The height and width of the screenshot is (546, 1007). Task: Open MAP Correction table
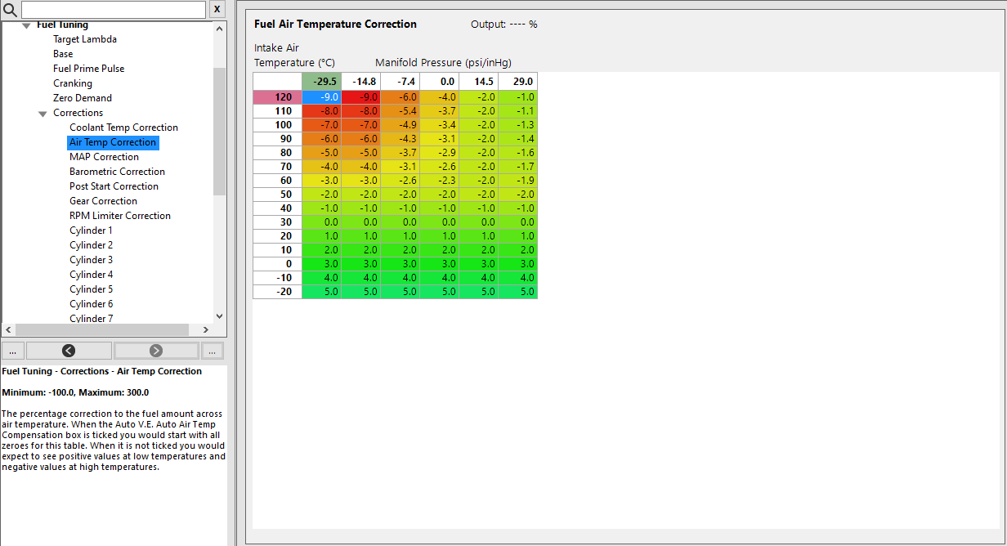pos(104,157)
